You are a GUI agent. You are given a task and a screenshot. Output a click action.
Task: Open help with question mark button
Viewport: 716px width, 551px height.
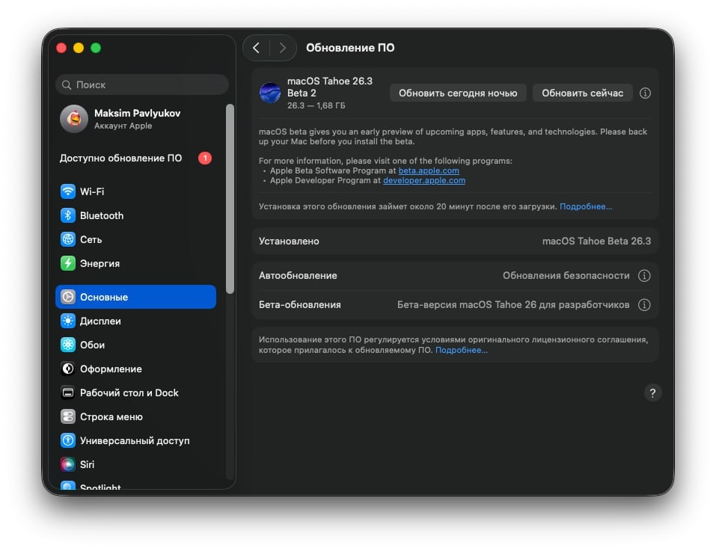pyautogui.click(x=652, y=393)
